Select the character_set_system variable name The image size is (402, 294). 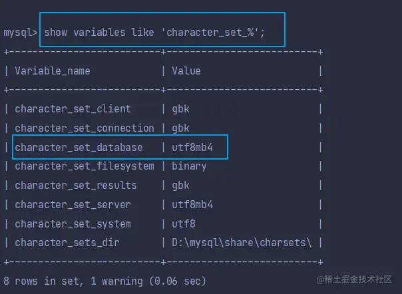click(73, 224)
